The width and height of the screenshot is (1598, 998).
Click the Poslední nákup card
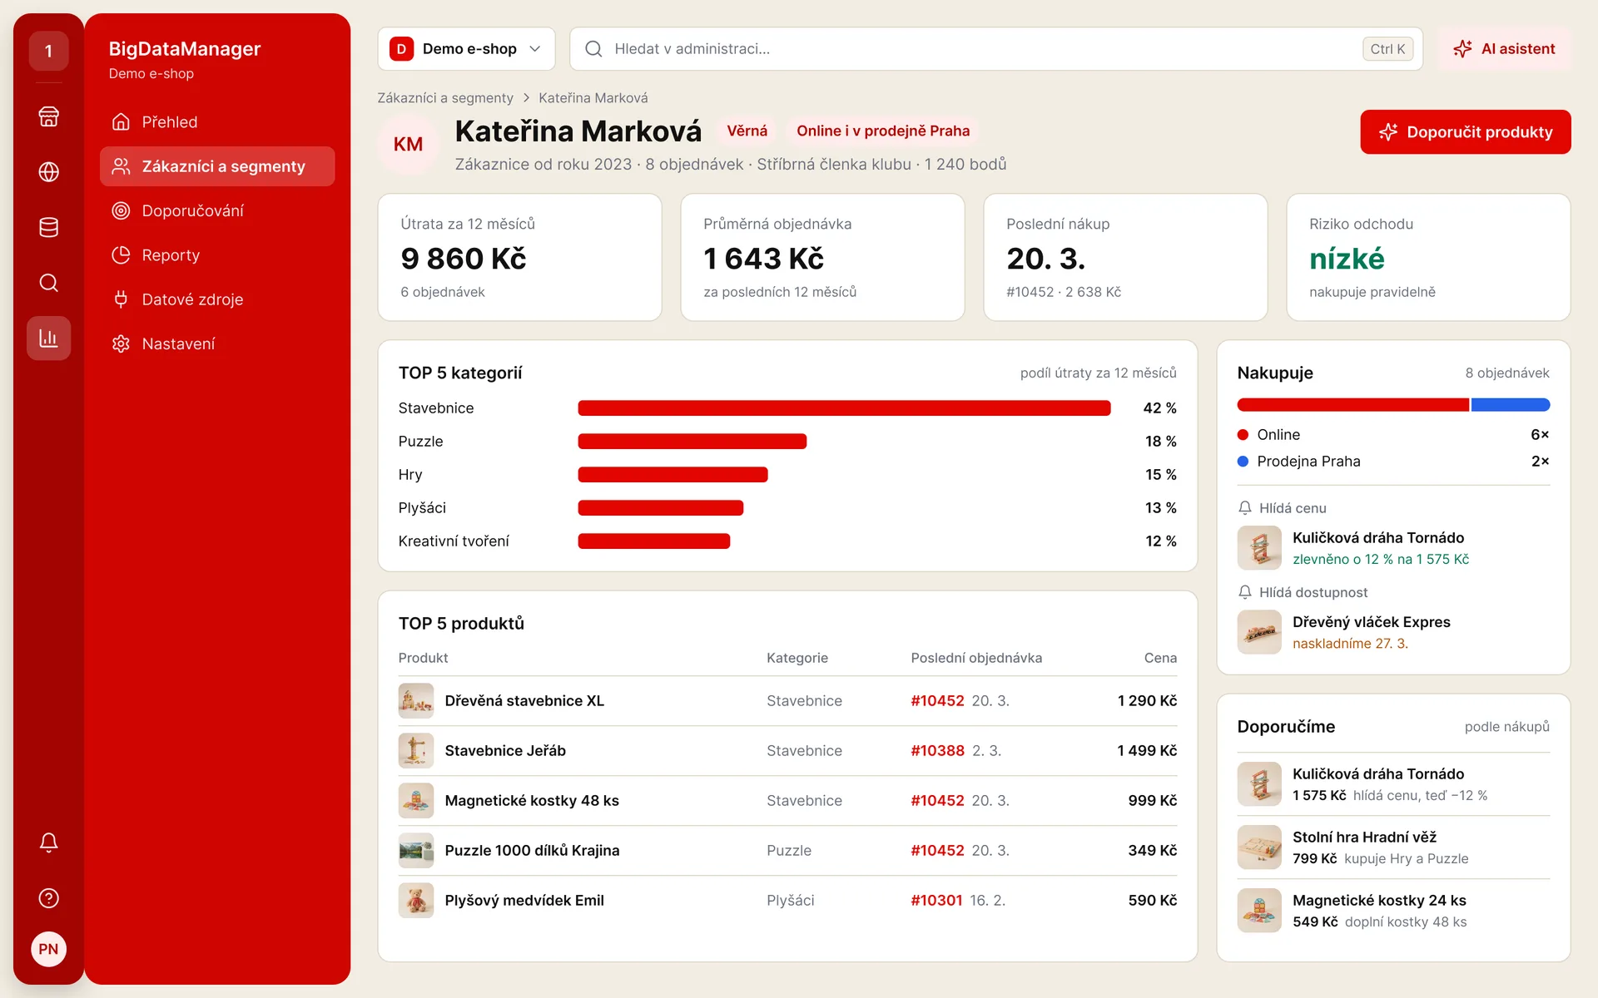(x=1125, y=258)
